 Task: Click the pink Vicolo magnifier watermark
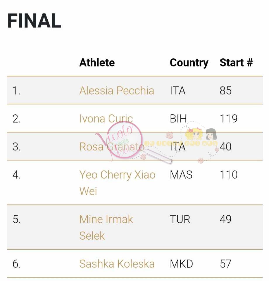point(125,140)
